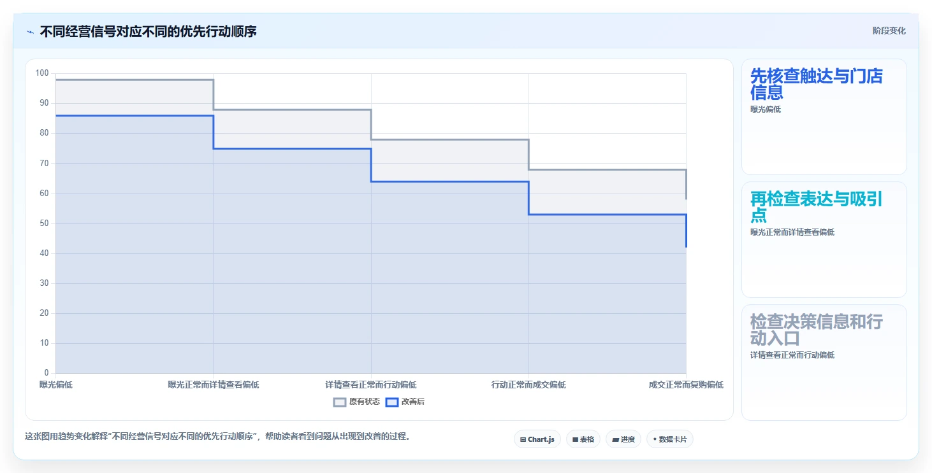Click 曝光正常而详情查看偏低 subtitle in second card

(792, 232)
